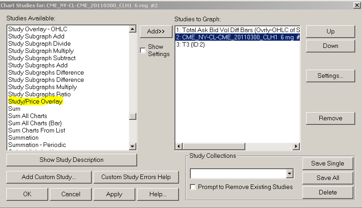This screenshot has width=362, height=208.
Task: Tick Prompt to Remove Existing Studies
Action: coord(193,187)
